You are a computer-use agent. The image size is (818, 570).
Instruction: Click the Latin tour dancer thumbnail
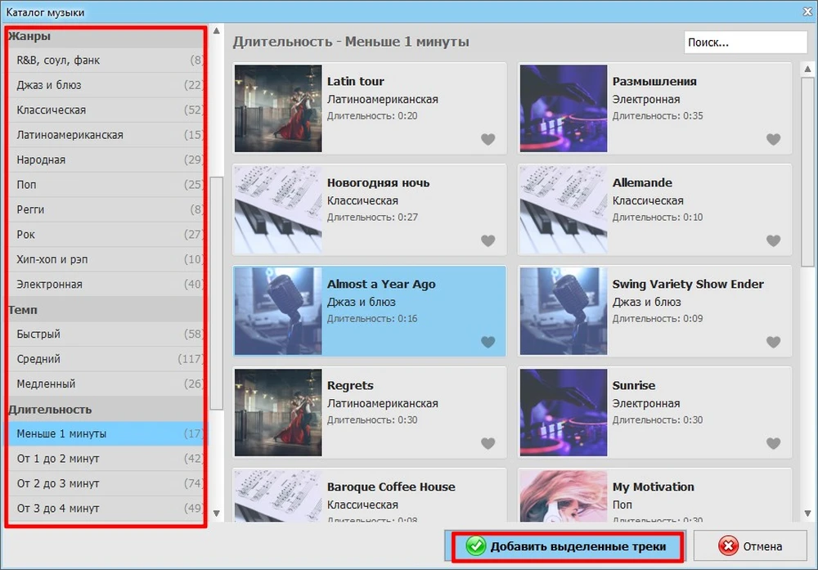pos(278,109)
